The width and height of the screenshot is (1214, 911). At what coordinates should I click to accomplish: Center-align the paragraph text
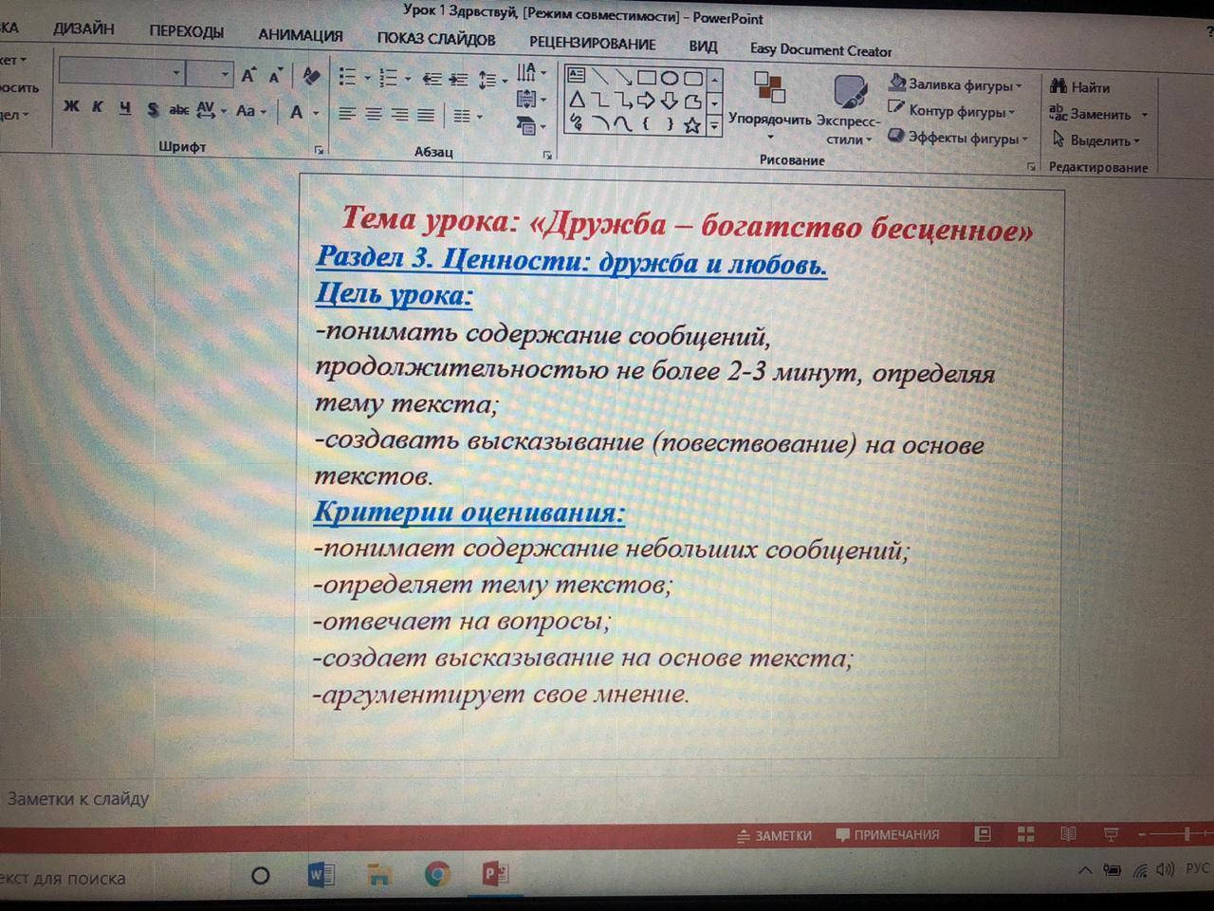(374, 115)
